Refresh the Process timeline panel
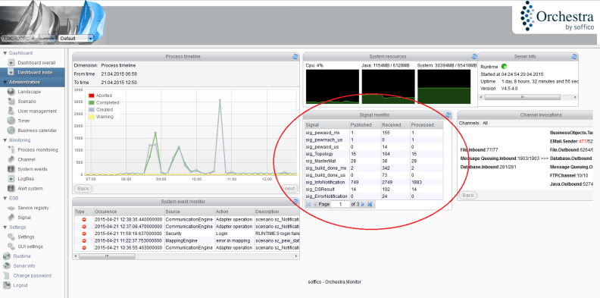 coord(295,56)
